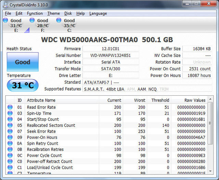The height and width of the screenshot is (180, 219).
Task: Click the Power On Hours 18087 hours
Action: click(197, 75)
